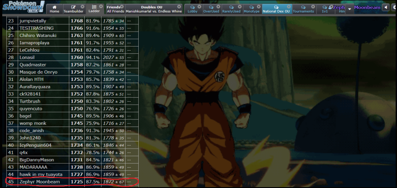The width and height of the screenshot is (397, 188).
Task: Close the Teambuilder tab
Action: [x=82, y=7]
